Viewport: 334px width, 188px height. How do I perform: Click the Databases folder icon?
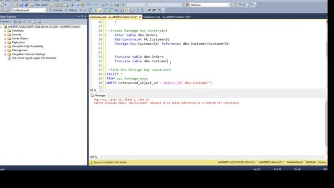(9, 31)
